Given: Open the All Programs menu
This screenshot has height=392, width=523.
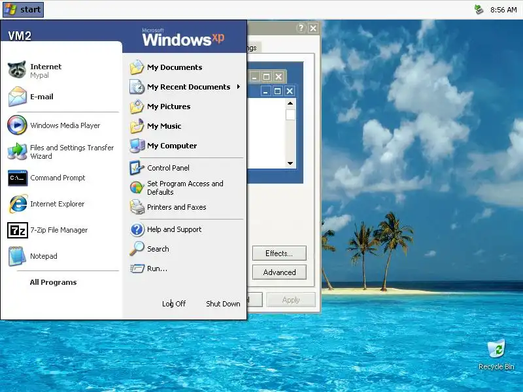Looking at the screenshot, I should pos(53,282).
